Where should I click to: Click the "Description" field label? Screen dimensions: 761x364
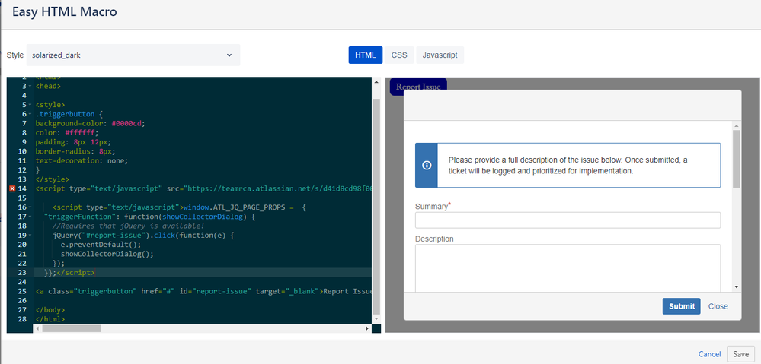434,239
